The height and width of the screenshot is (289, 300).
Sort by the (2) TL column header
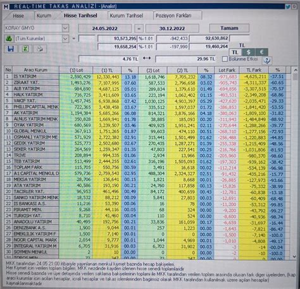tap(182, 71)
